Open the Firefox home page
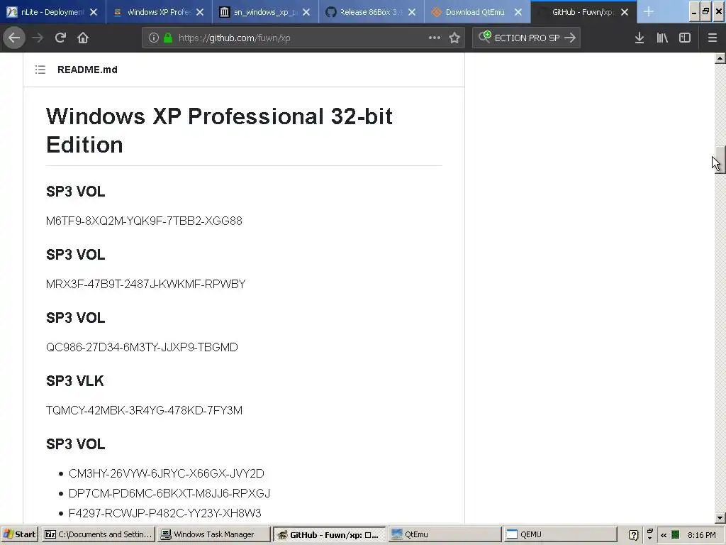726x545 pixels. point(83,38)
